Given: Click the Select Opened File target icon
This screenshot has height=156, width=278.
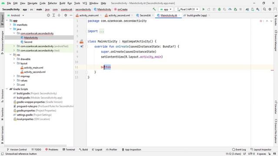Looking at the screenshot, I should 48,16.
